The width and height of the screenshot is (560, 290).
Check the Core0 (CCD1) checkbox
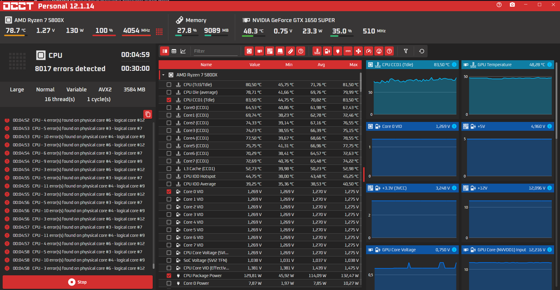pyautogui.click(x=169, y=108)
